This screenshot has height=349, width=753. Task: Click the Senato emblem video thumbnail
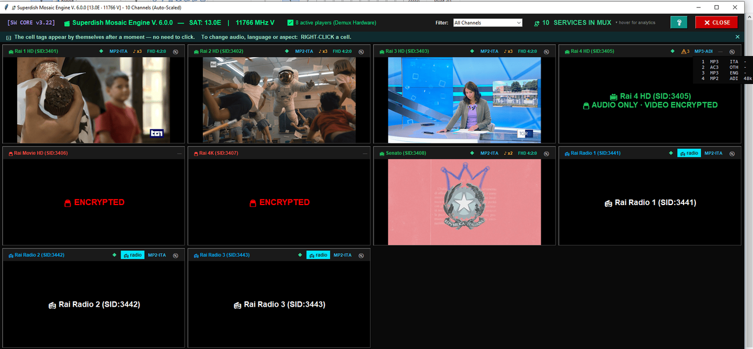[464, 202]
